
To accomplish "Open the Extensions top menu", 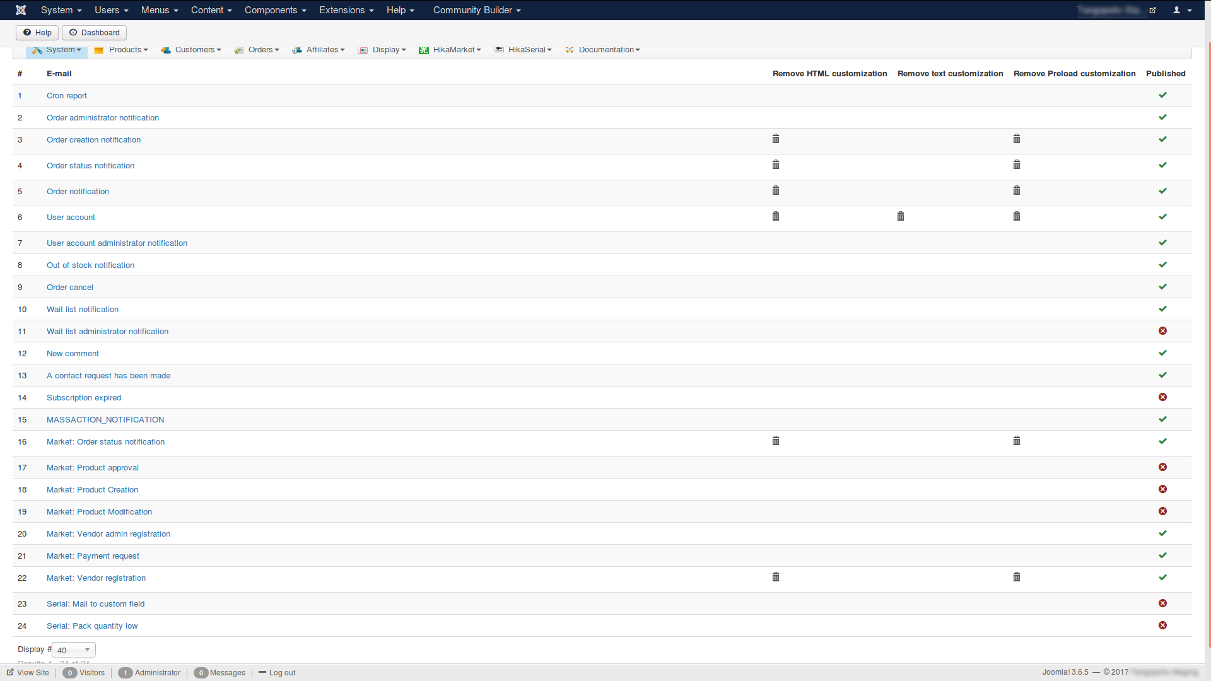I will click(x=346, y=10).
